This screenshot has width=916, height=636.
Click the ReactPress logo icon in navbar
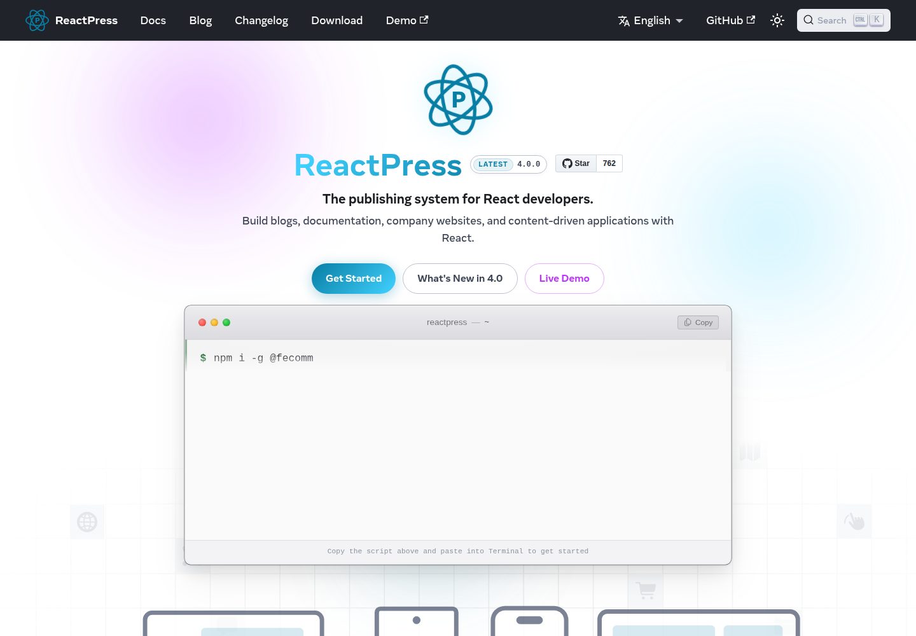coord(37,20)
